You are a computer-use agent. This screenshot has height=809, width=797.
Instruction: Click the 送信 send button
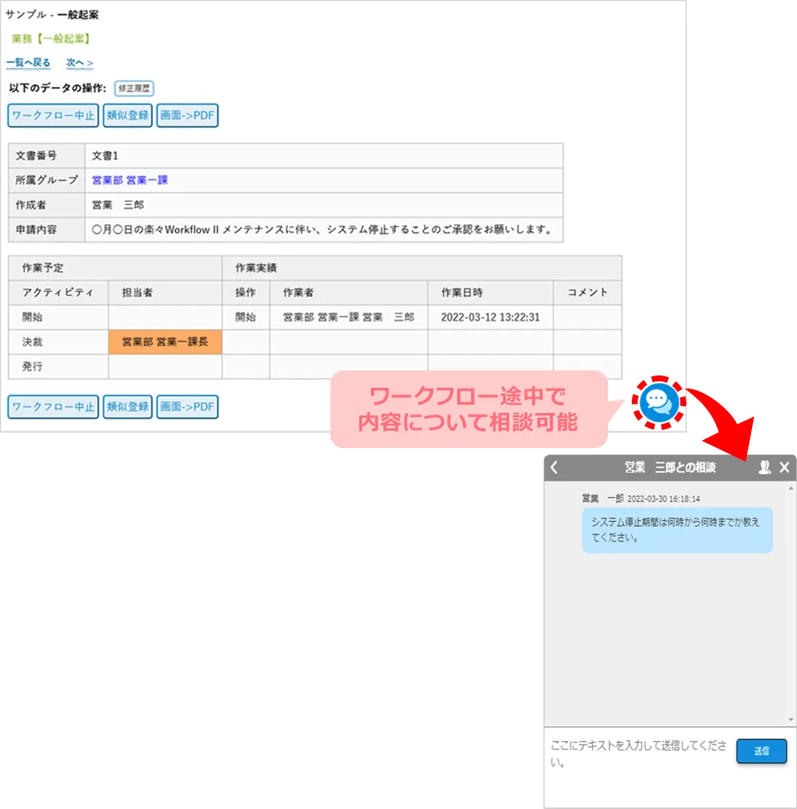point(761,751)
